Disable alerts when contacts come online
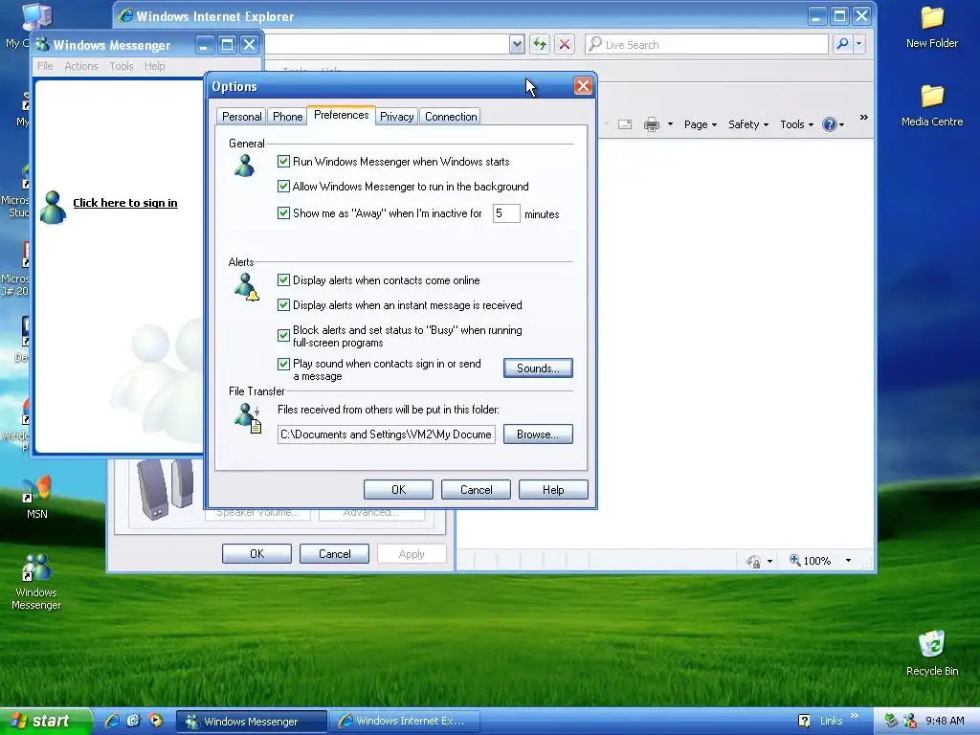This screenshot has height=735, width=980. (283, 280)
